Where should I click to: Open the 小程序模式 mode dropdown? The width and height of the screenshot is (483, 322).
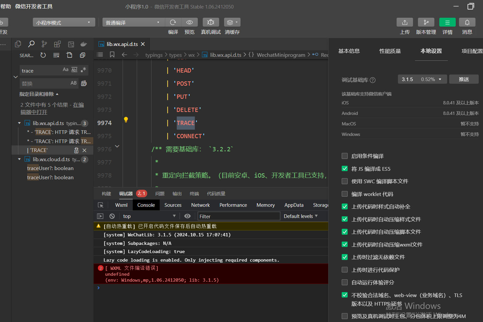(x=64, y=22)
